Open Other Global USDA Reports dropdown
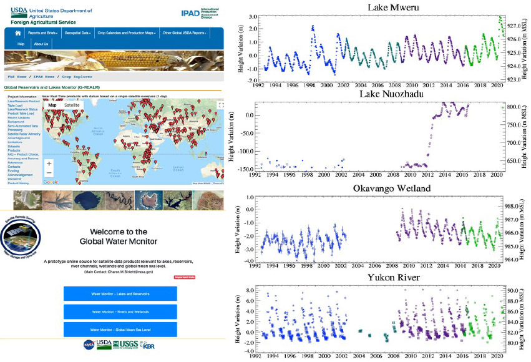This screenshot has height=362, width=531. pos(184,33)
